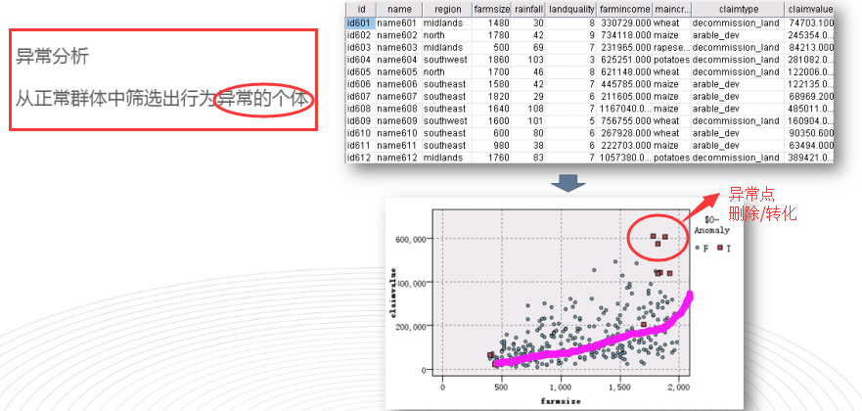Click the blue F marker in the legend
The image size is (862, 411).
pos(698,249)
